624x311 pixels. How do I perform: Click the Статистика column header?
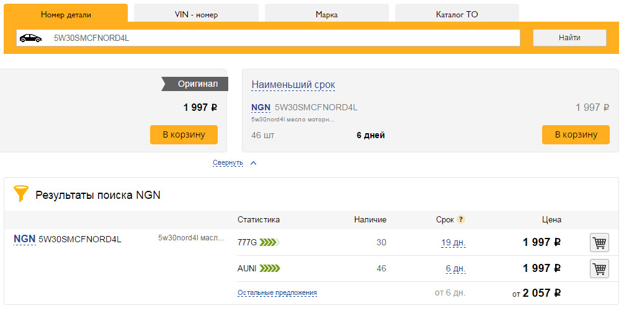259,219
